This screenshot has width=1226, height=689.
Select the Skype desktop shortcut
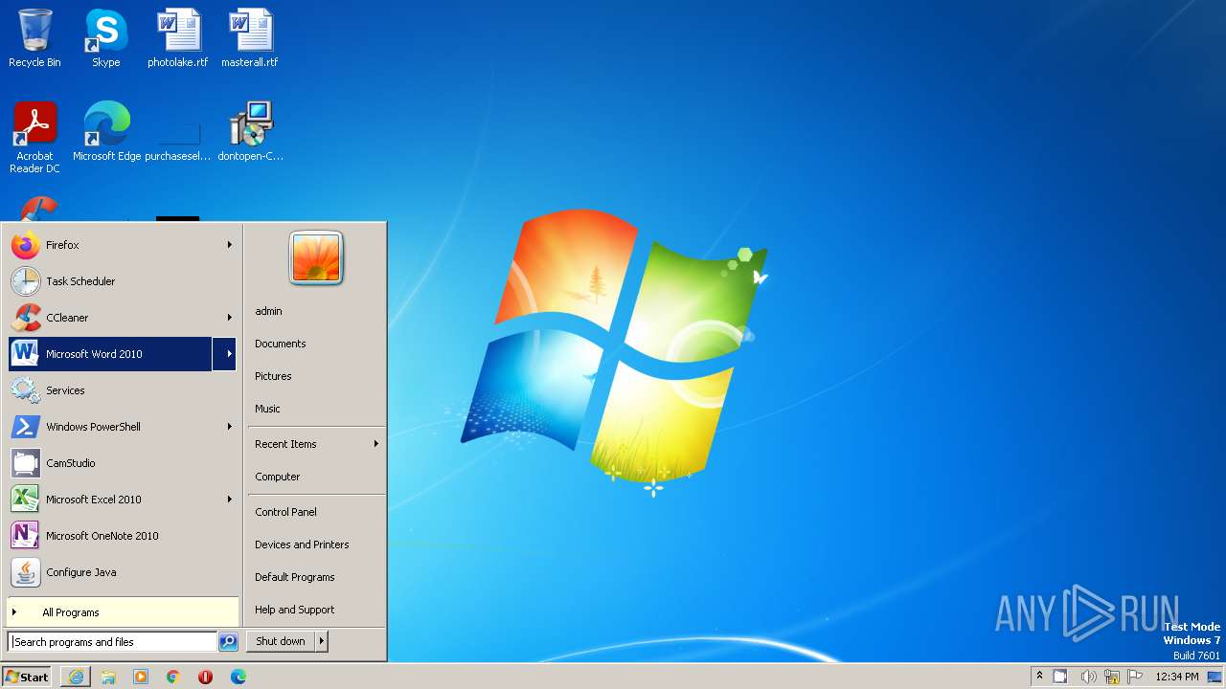(105, 38)
